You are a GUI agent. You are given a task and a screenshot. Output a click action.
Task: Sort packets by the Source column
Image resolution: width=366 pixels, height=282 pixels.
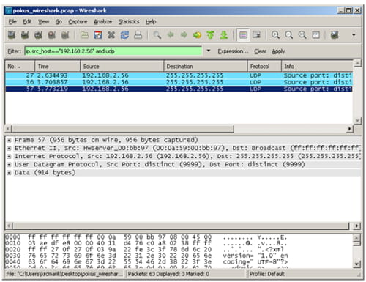click(122, 66)
